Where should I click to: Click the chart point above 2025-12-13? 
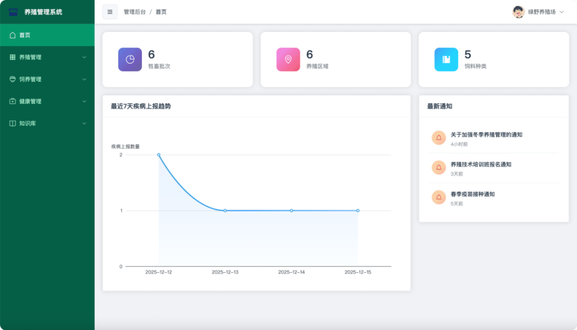[224, 210]
